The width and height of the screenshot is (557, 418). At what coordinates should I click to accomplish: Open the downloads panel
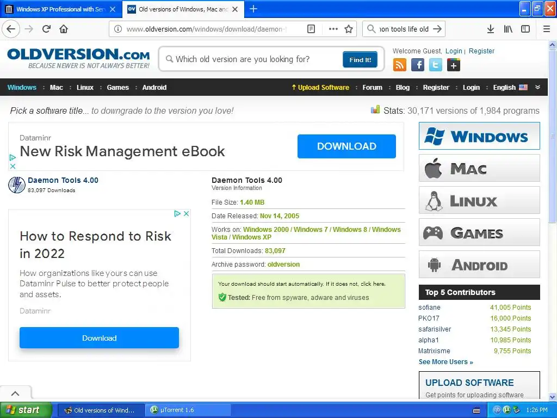(491, 29)
